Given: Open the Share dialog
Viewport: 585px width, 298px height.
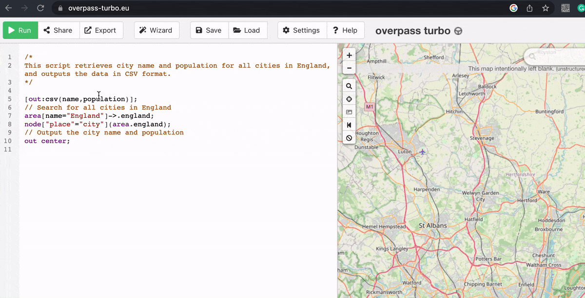Looking at the screenshot, I should pyautogui.click(x=58, y=30).
